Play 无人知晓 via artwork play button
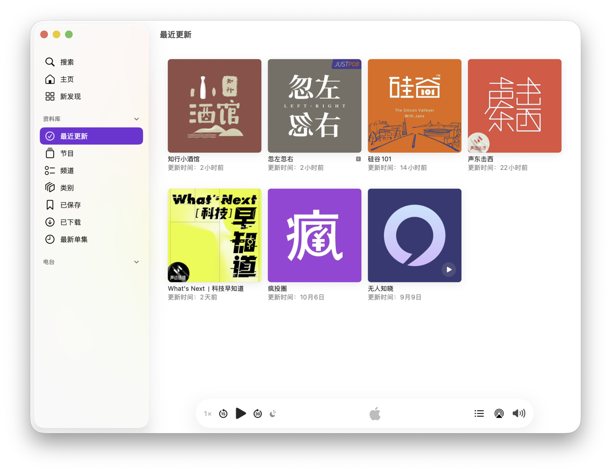Viewport: 611px width, 473px height. 449,270
